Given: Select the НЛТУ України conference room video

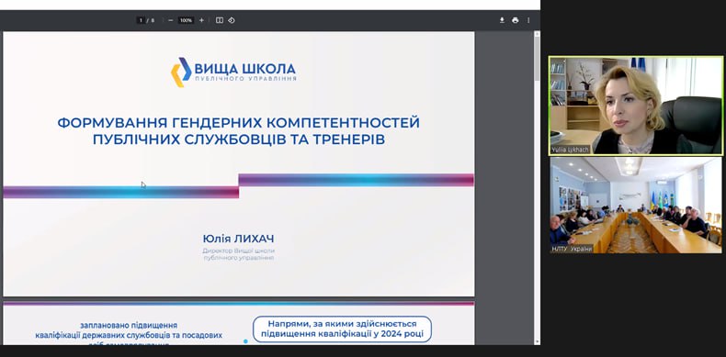Looking at the screenshot, I should pyautogui.click(x=635, y=205).
